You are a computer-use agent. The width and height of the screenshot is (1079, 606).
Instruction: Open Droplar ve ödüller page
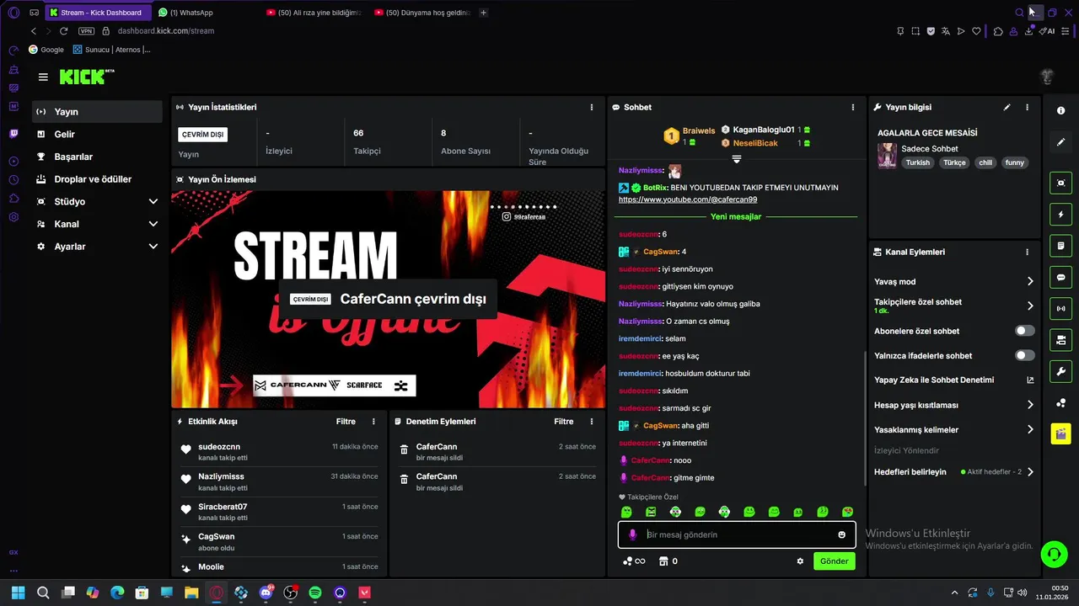97,179
